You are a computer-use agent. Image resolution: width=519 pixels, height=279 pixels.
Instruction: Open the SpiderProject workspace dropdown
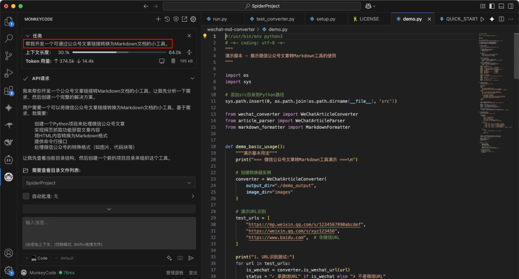point(109,183)
